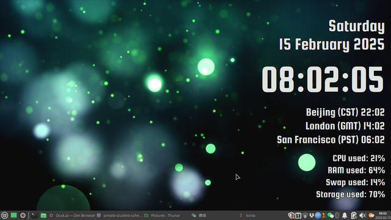Open the Linux Mint start menu
The image size is (391, 220).
click(x=4, y=215)
